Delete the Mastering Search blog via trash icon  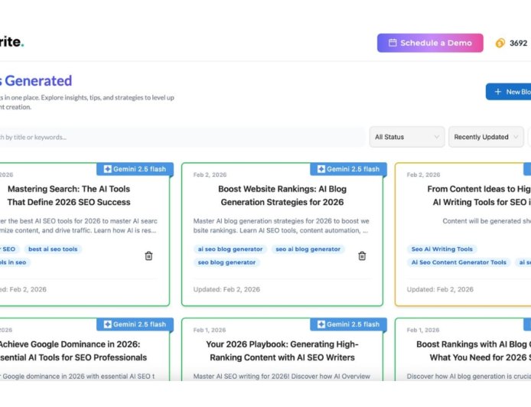(x=148, y=256)
